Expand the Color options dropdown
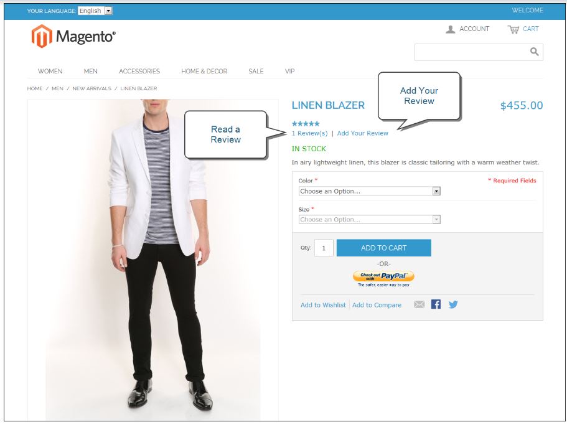Viewport: 567px width, 427px height. click(x=369, y=191)
